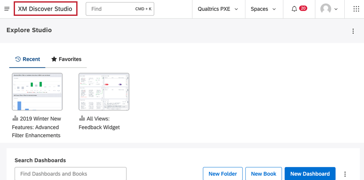Image resolution: width=364 pixels, height=180 pixels.
Task: Click the New Book button
Action: pyautogui.click(x=263, y=174)
